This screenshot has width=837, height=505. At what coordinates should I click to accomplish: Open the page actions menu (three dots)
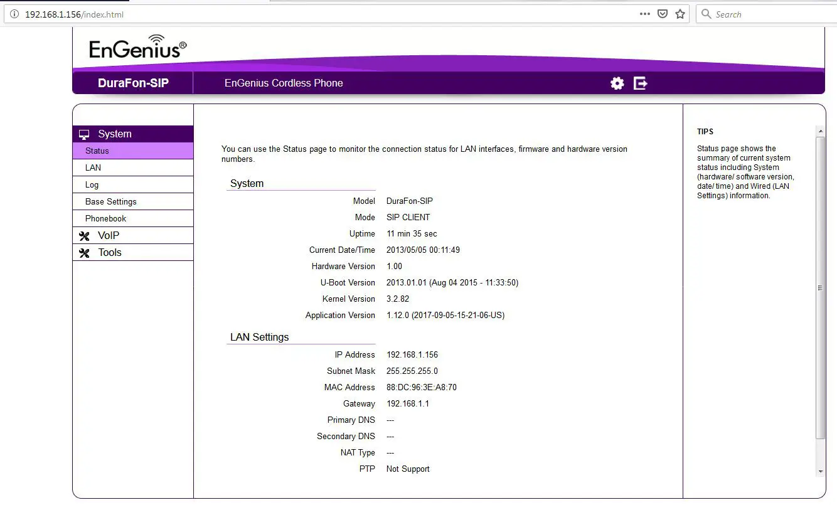click(x=644, y=13)
